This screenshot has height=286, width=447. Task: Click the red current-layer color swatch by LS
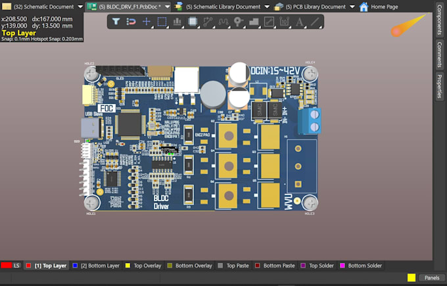(7, 266)
